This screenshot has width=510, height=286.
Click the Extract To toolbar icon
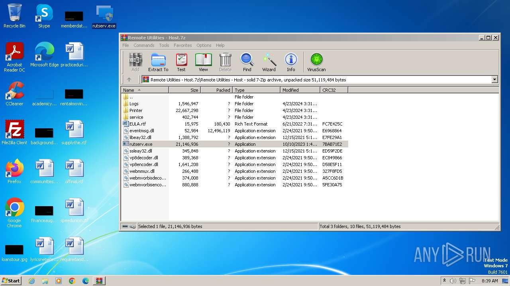click(x=158, y=62)
